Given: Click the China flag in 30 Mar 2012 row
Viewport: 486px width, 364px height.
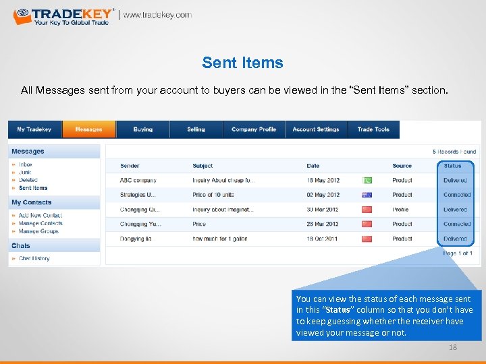Looking at the screenshot, I should 367,210.
